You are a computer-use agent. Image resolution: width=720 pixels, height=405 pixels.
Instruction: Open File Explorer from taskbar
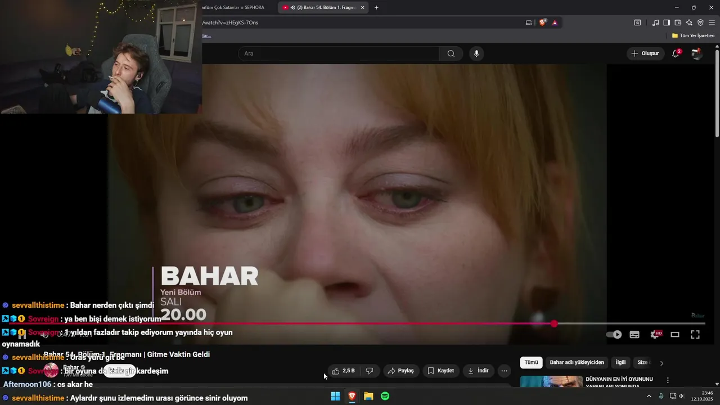368,396
